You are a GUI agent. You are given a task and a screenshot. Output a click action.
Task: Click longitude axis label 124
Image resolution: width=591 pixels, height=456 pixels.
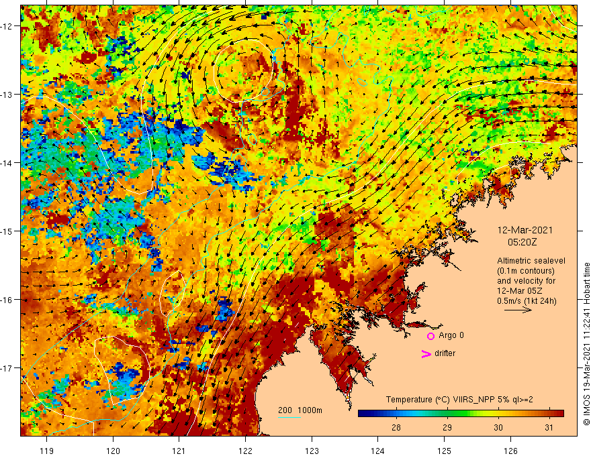[378, 451]
